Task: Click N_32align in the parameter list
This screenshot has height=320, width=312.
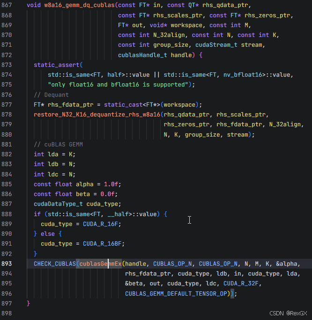Action: (169, 35)
